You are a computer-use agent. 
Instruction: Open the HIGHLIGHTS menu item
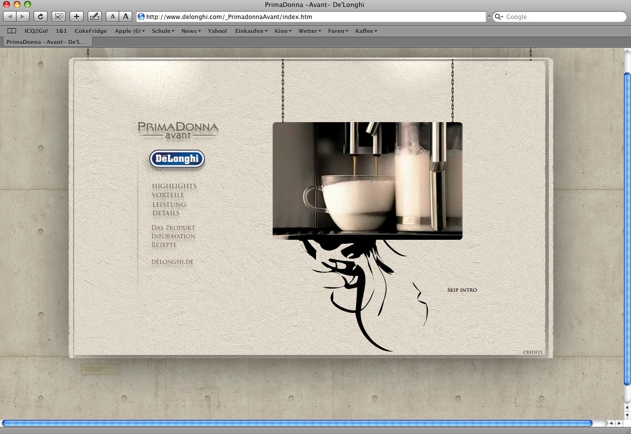coord(174,186)
